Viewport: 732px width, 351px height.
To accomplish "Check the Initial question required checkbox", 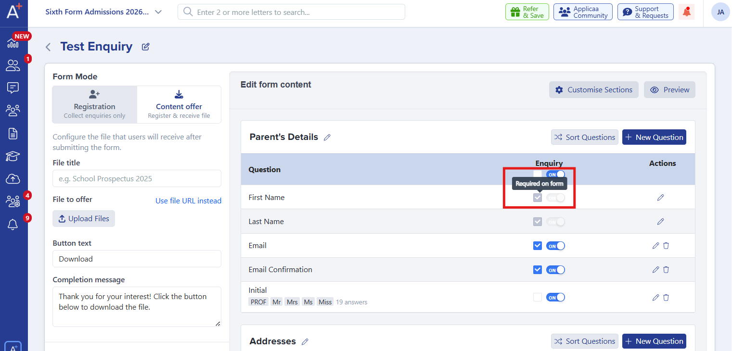I will pos(538,298).
